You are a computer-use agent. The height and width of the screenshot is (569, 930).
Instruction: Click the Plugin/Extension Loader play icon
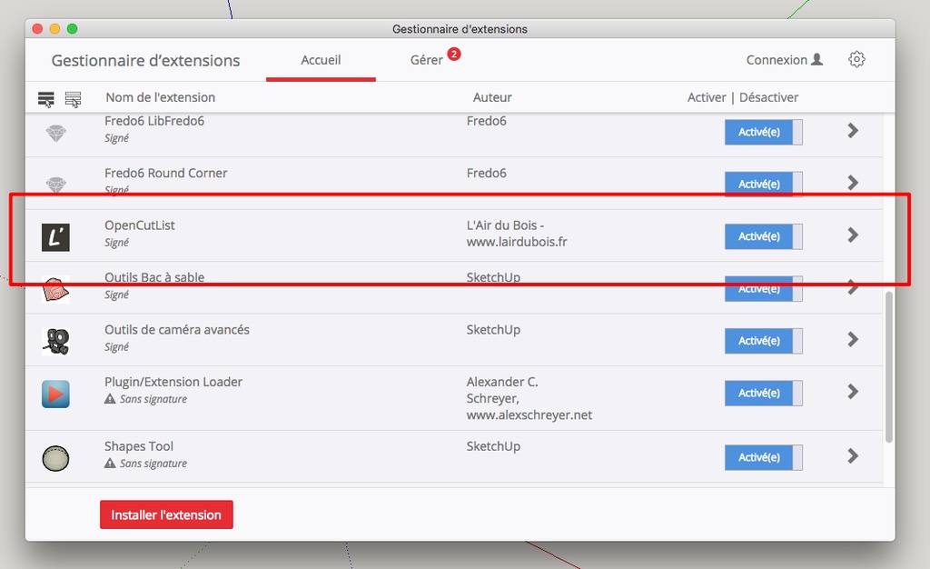tap(55, 394)
